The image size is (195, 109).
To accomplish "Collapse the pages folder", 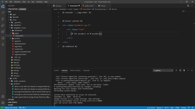I will coord(29,33).
